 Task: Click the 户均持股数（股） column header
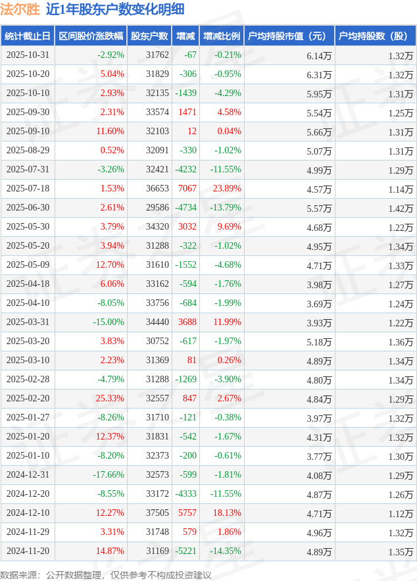(x=375, y=36)
